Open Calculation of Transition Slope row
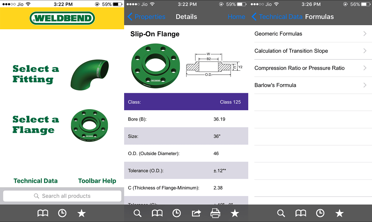372x222 pixels. [x=313, y=51]
